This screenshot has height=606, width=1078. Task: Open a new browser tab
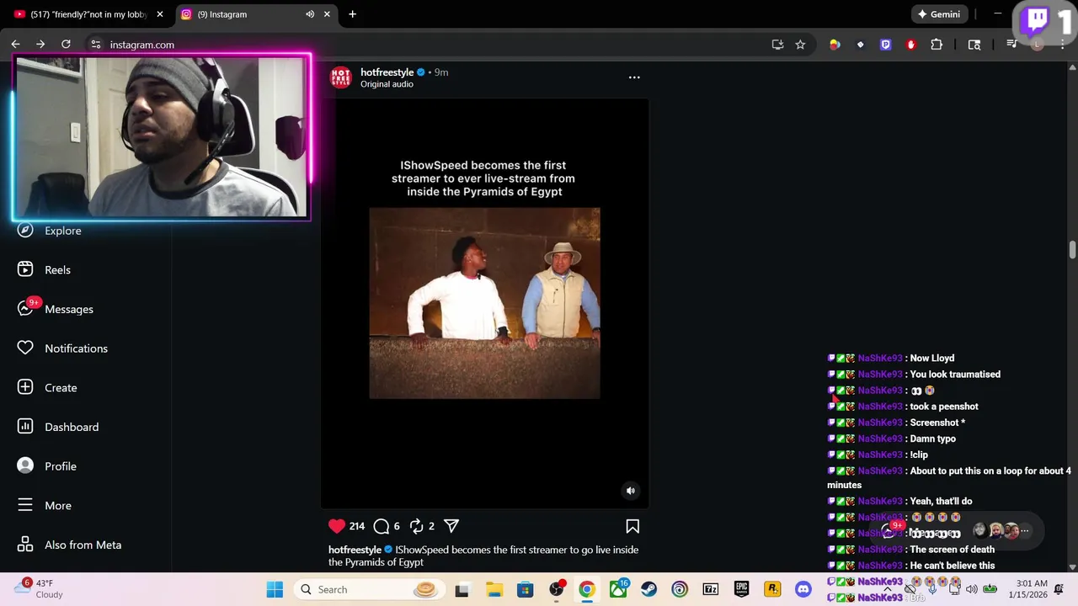coord(352,14)
